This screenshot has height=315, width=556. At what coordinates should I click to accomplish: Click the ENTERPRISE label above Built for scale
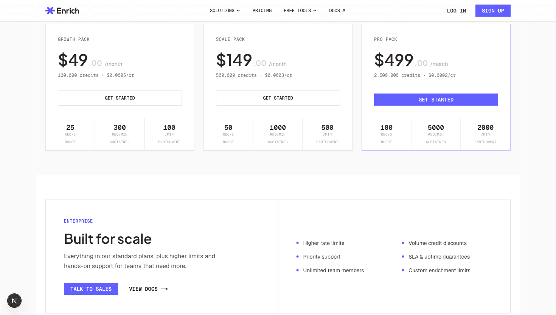[x=78, y=221]
